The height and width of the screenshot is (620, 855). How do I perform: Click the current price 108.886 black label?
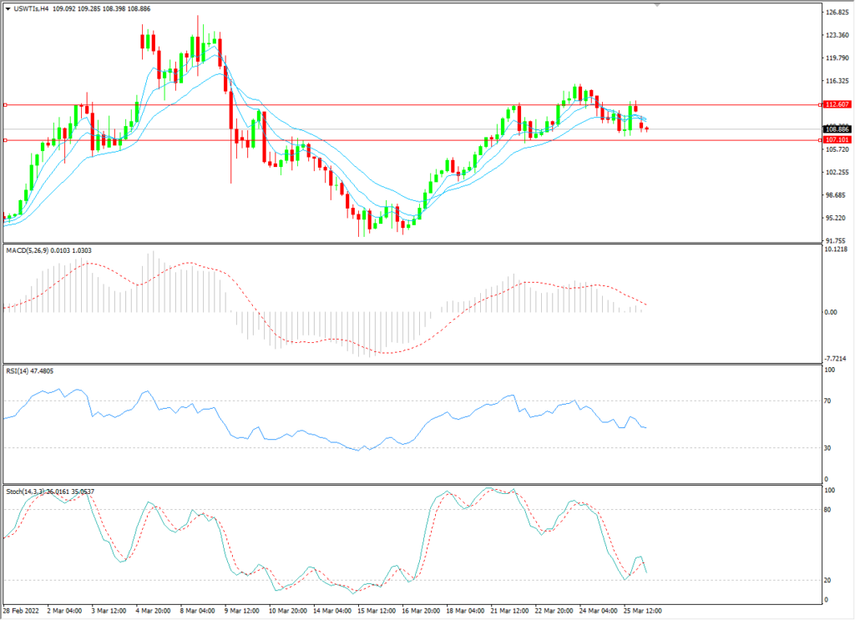click(x=836, y=129)
